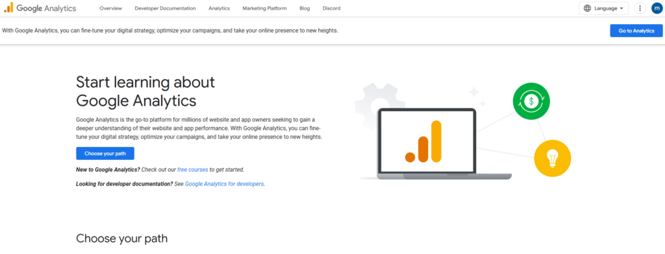Select the Analytics nav item
The image size is (665, 254).
coord(219,8)
